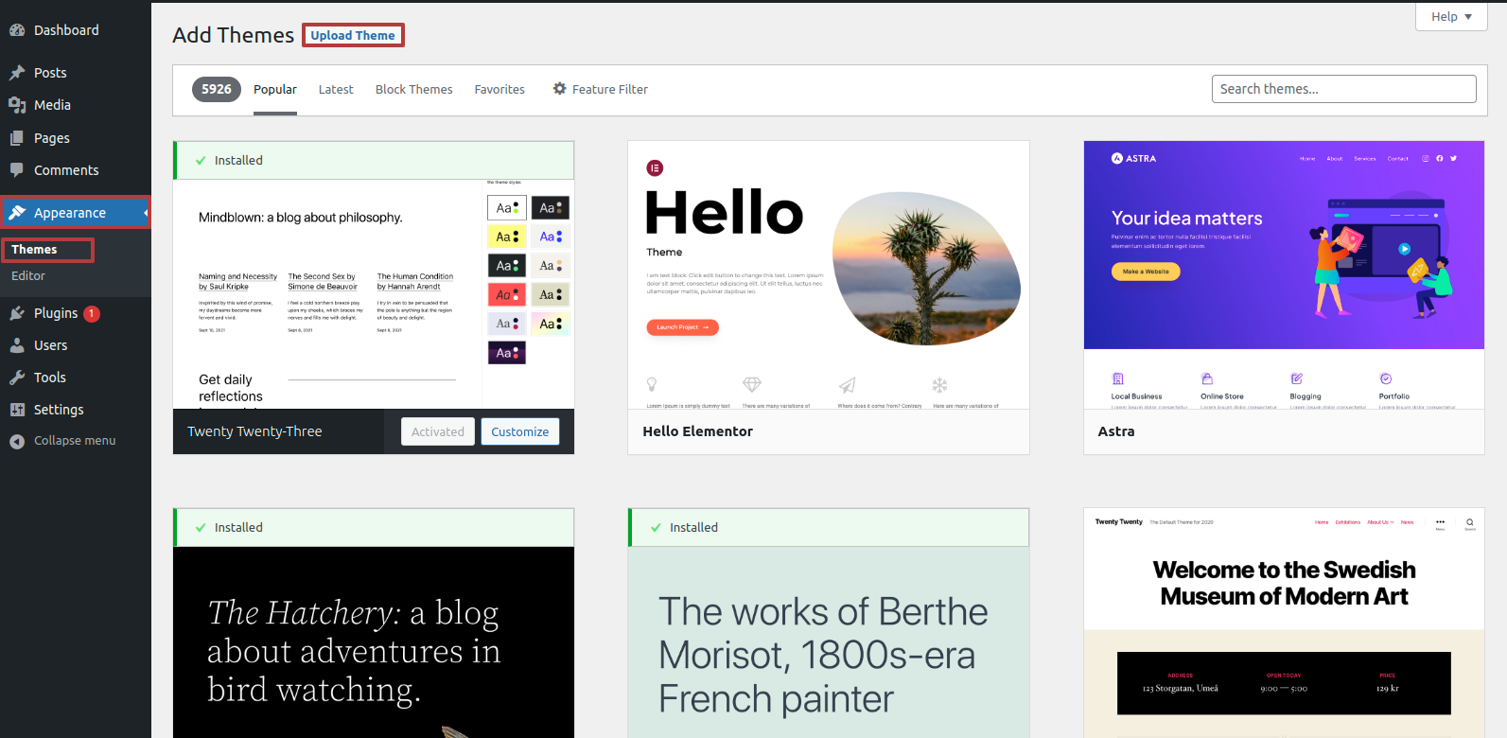Click the Plugins plug icon
Viewport: 1507px width, 738px height.
click(17, 313)
